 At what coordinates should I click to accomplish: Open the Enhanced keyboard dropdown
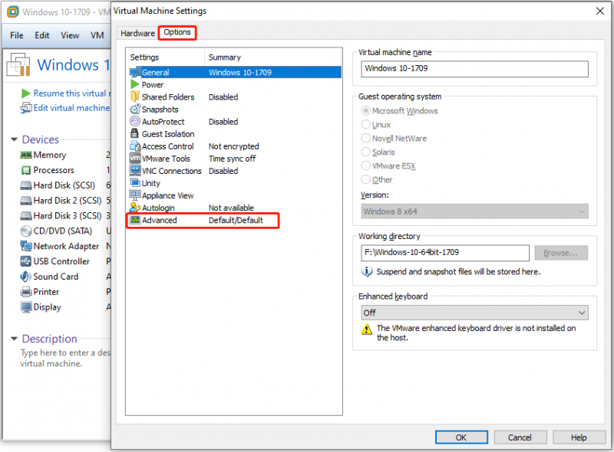tap(474, 313)
